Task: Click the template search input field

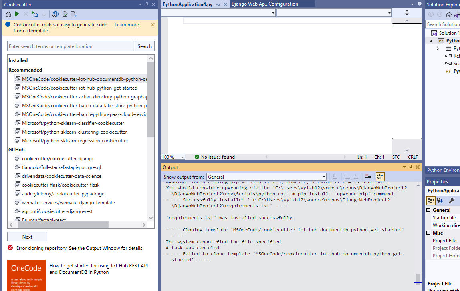Action: pos(70,46)
